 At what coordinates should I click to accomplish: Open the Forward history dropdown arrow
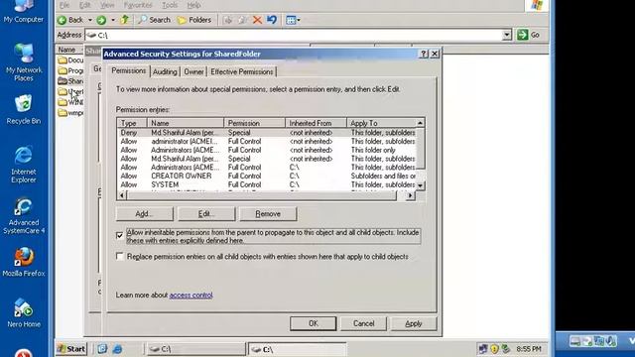[x=112, y=20]
